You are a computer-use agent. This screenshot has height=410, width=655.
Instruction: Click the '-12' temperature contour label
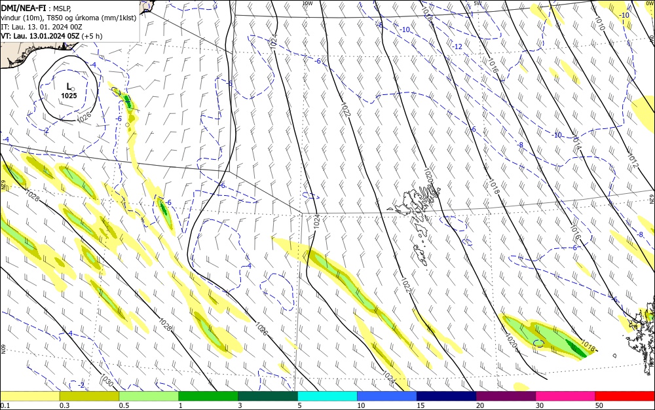(457, 47)
